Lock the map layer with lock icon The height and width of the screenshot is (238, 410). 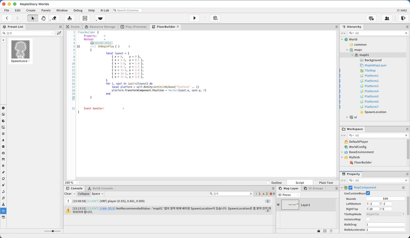(x=319, y=231)
